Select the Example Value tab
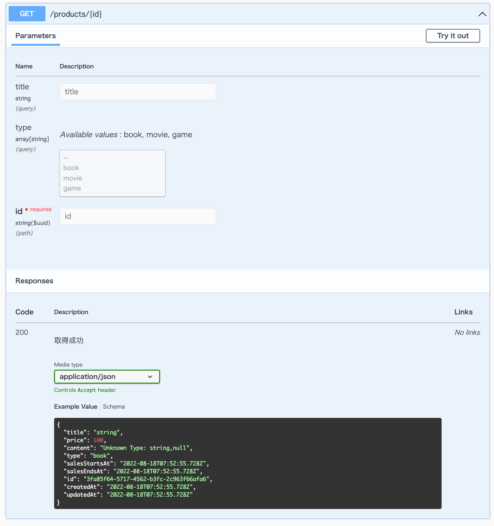 point(75,406)
